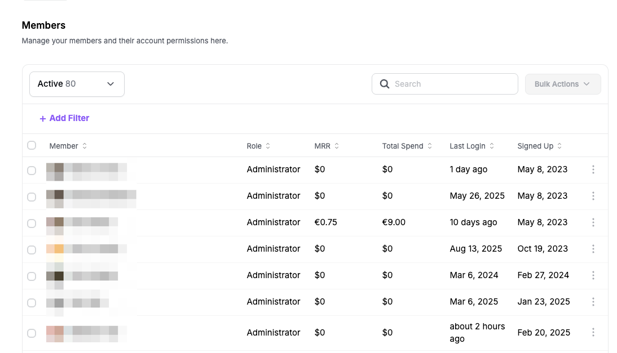Open the Bulk Actions dropdown

[563, 84]
